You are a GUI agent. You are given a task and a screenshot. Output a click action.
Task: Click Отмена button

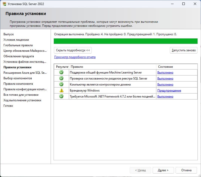pyautogui.click(x=186, y=170)
